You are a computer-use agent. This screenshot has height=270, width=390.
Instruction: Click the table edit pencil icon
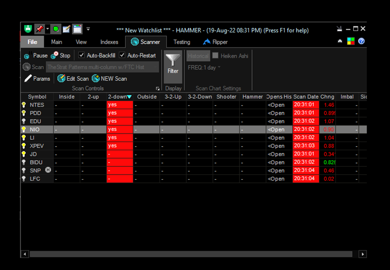coord(66,29)
